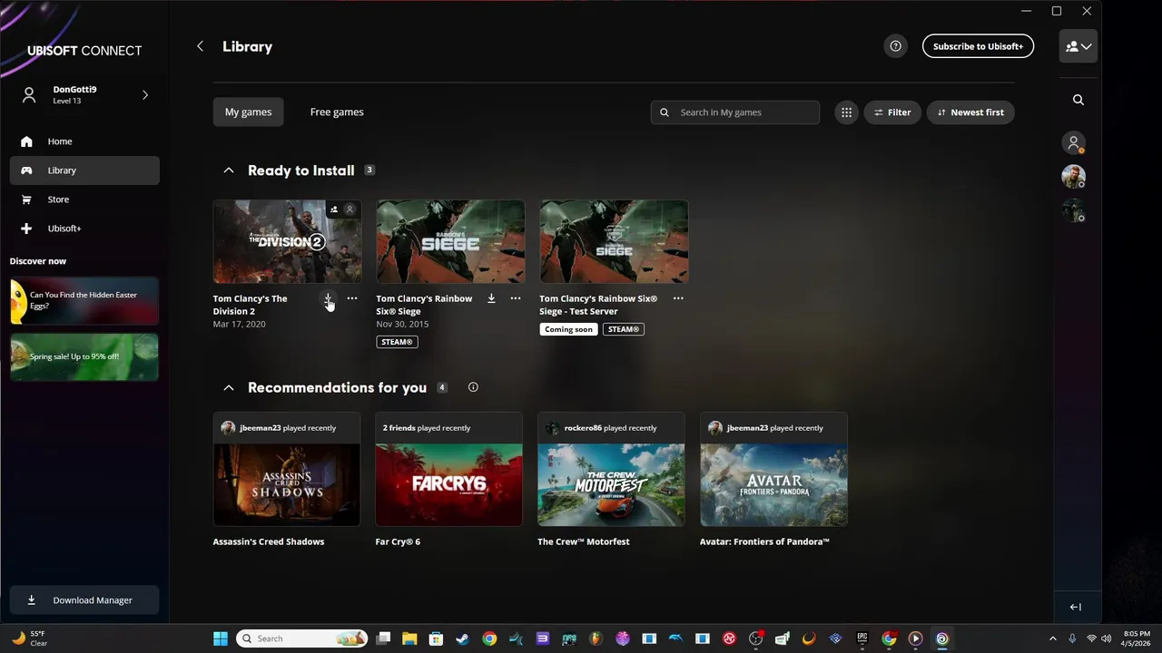The width and height of the screenshot is (1162, 653).
Task: Expand DonGotti9 profile chevron
Action: click(x=145, y=94)
